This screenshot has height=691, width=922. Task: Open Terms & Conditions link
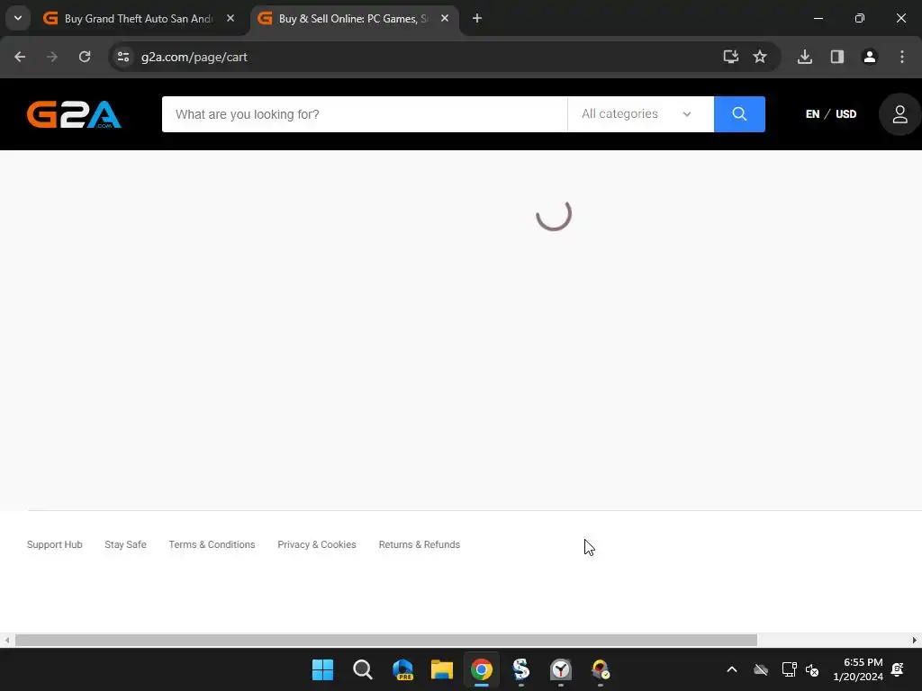[212, 544]
